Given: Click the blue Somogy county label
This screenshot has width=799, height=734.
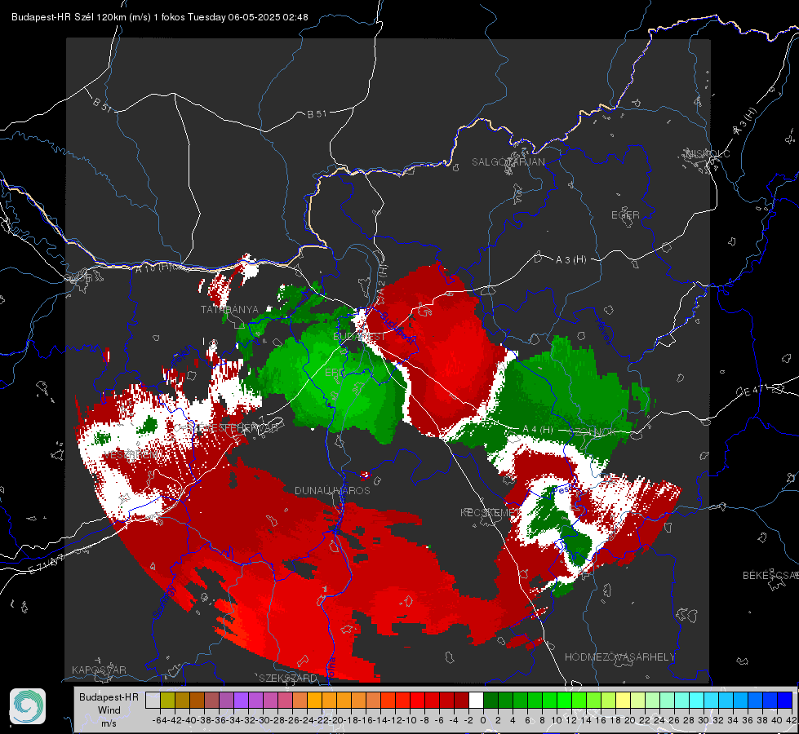Looking at the screenshot, I should (x=164, y=602).
